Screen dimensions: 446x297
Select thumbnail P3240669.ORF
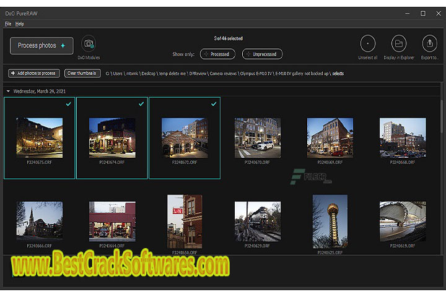pyautogui.click(x=330, y=138)
